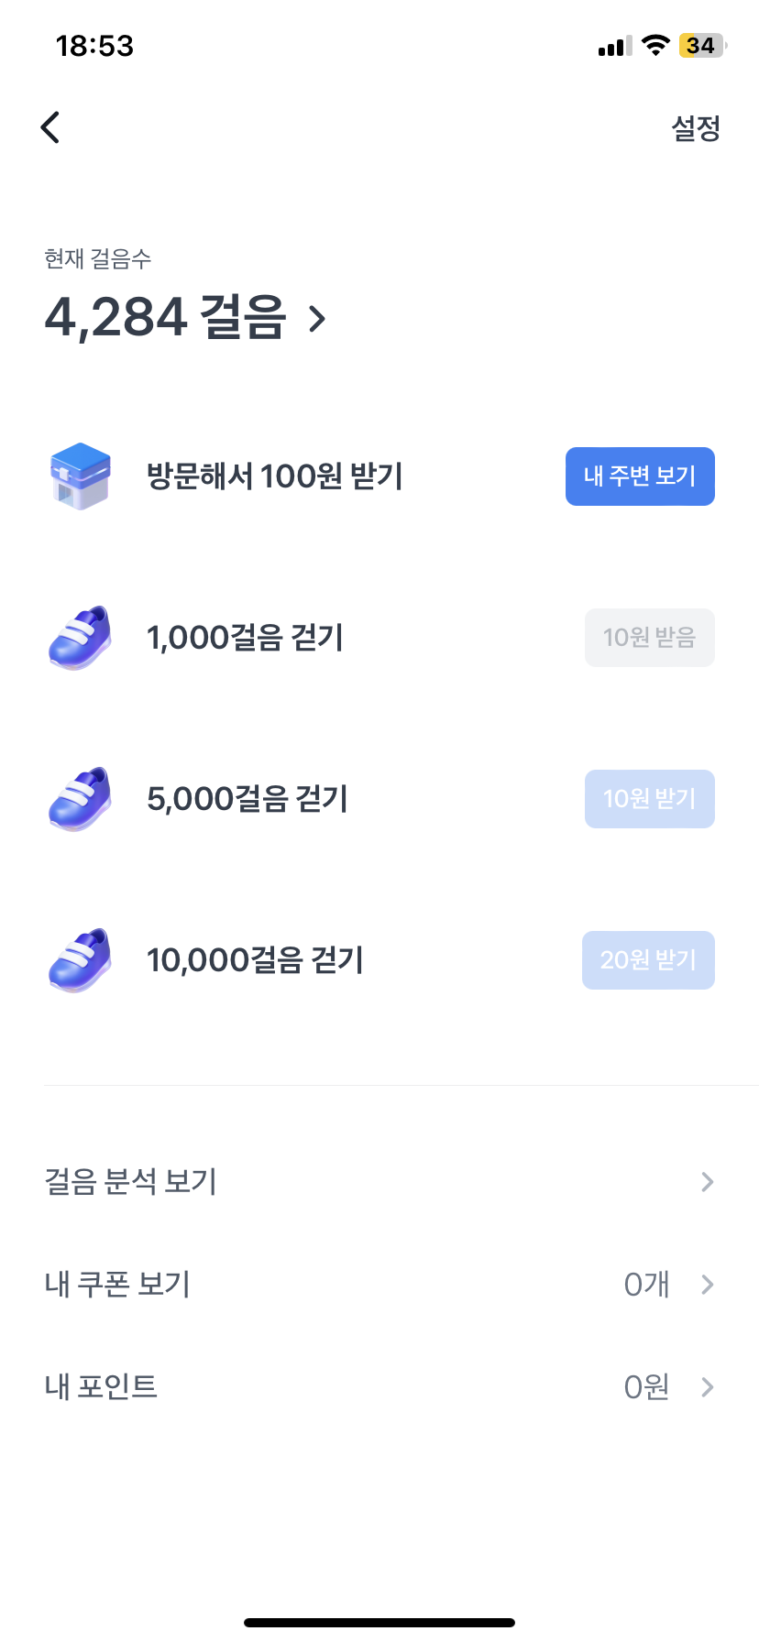Open the chevron next to 0원 points
The height and width of the screenshot is (1642, 759).
coord(707,1387)
